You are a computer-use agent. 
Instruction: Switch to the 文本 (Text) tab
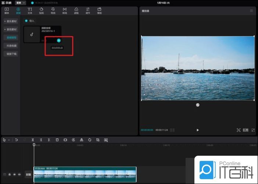pos(30,10)
